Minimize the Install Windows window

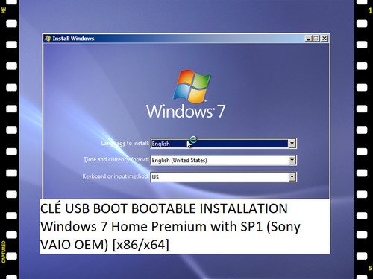308,39
